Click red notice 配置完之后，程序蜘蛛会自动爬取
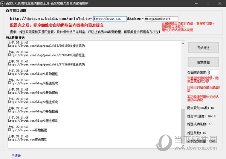 [x=56, y=25]
